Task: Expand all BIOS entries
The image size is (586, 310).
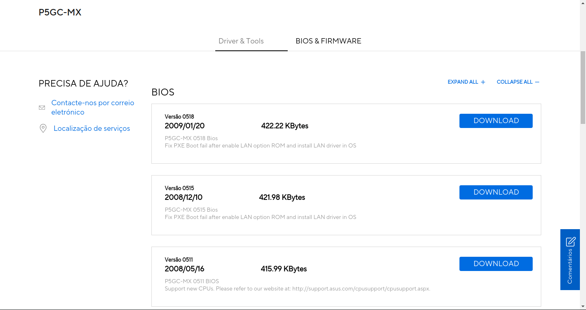Action: (x=466, y=82)
